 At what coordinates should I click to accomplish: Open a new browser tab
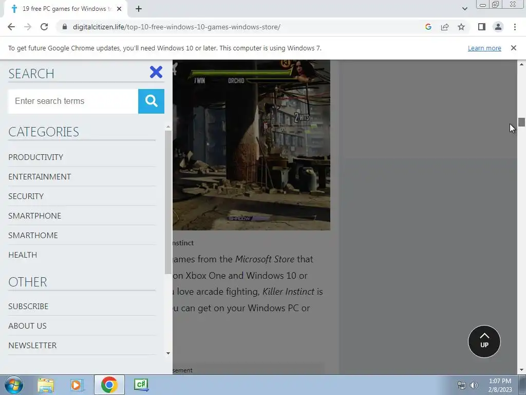coord(139,9)
